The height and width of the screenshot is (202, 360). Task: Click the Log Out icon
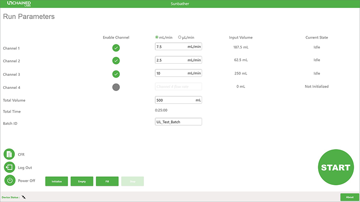9,167
